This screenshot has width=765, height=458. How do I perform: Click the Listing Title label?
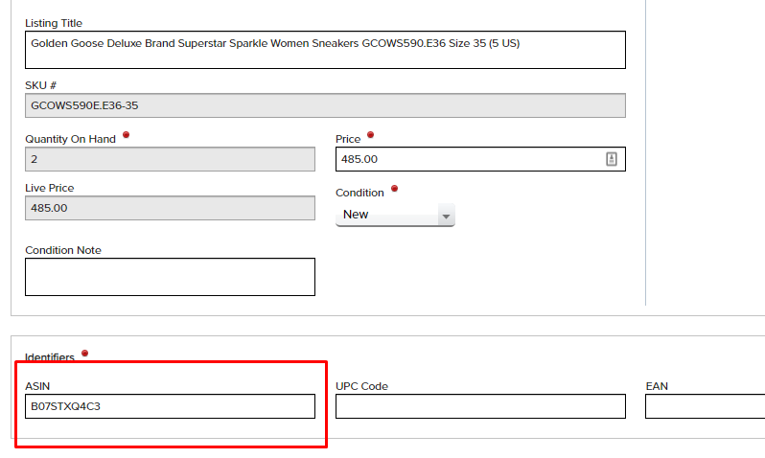pos(54,23)
